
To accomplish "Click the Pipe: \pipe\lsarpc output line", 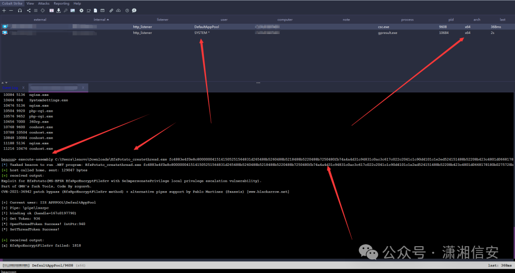I will click(x=25, y=208).
